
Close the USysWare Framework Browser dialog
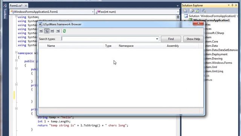(198, 23)
